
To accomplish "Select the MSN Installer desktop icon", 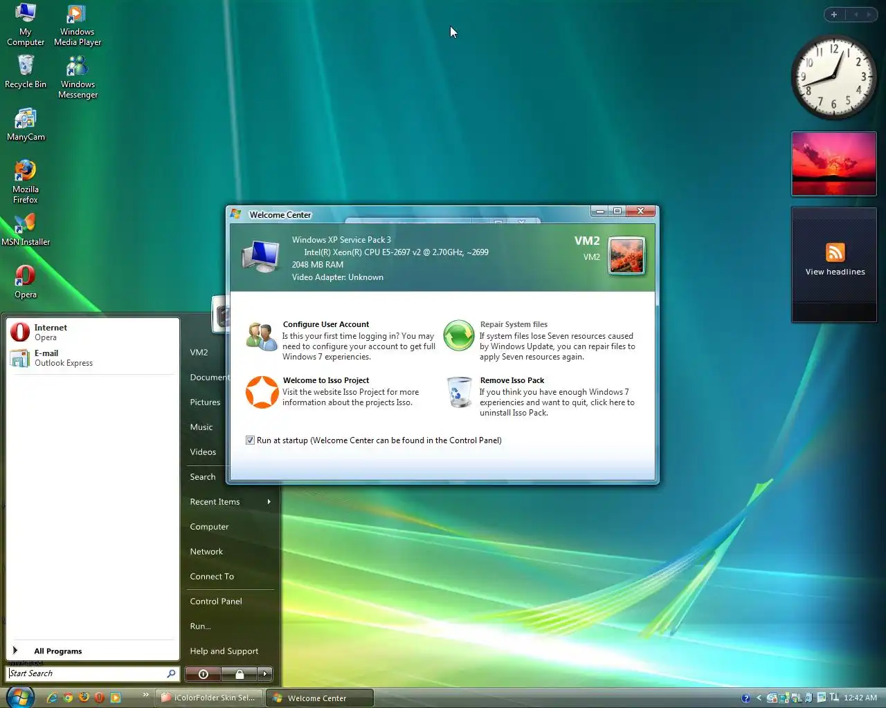I will click(26, 230).
